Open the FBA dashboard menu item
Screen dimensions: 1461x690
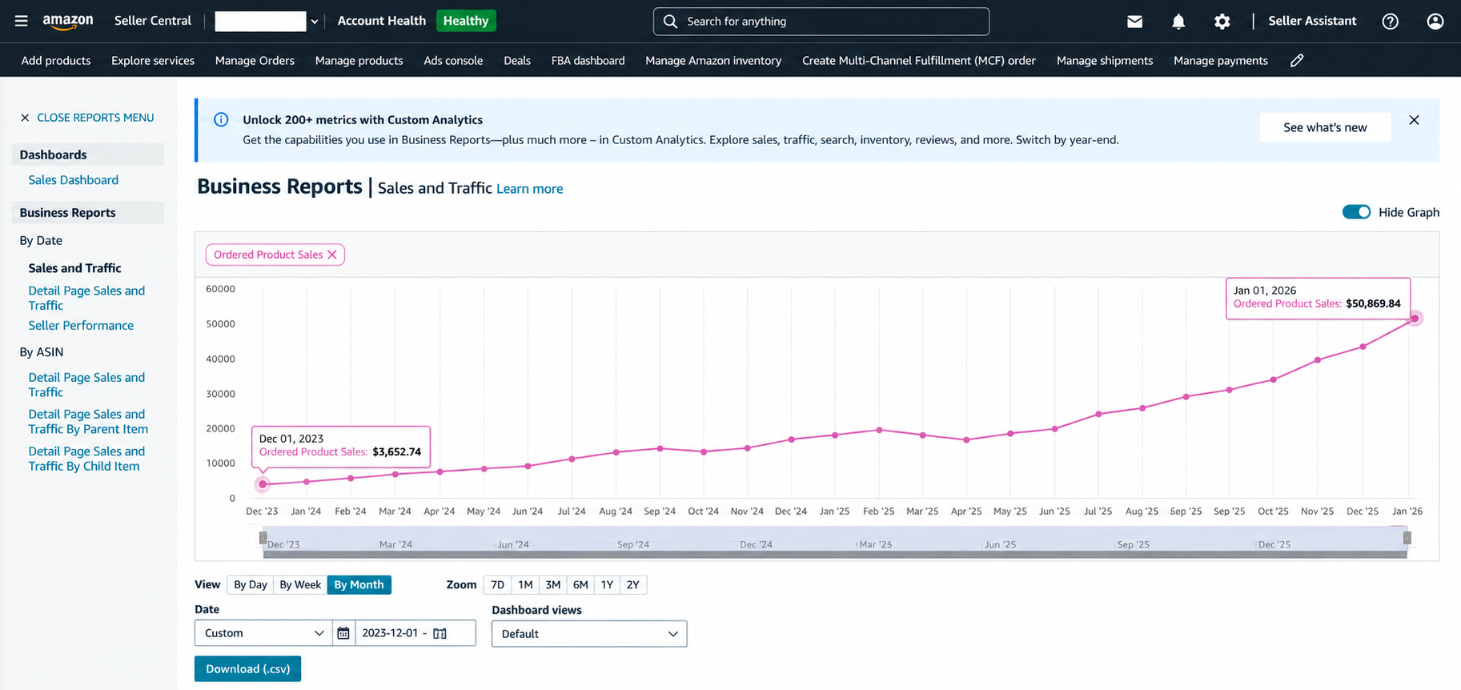pos(588,61)
